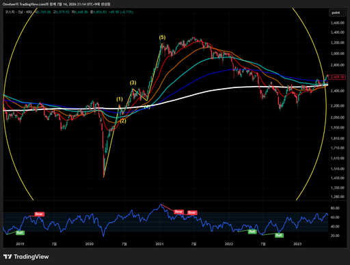
Task: Click the 2022 date on time axis
Action: tap(229, 244)
